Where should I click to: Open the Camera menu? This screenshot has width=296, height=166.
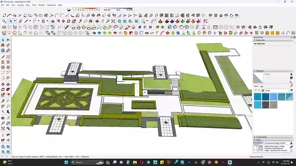[21, 5]
